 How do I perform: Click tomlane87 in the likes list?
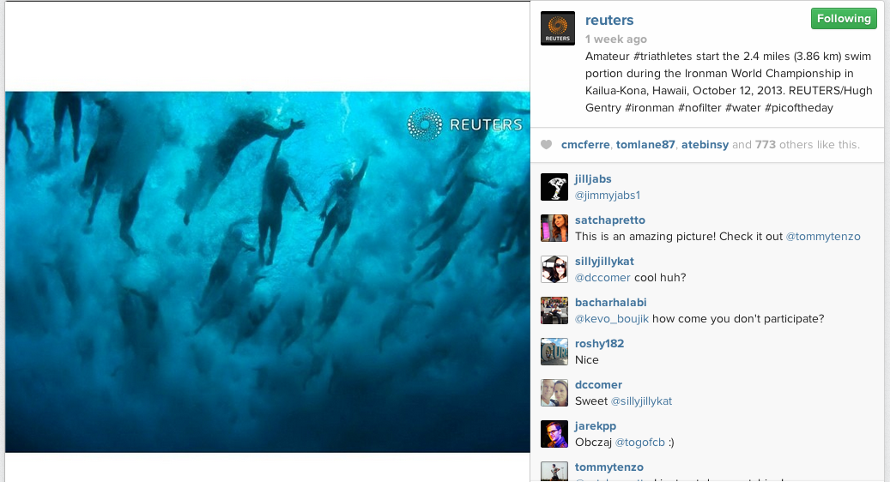pos(645,145)
